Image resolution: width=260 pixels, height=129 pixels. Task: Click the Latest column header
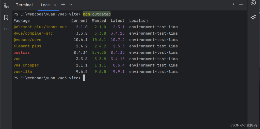(x=118, y=21)
